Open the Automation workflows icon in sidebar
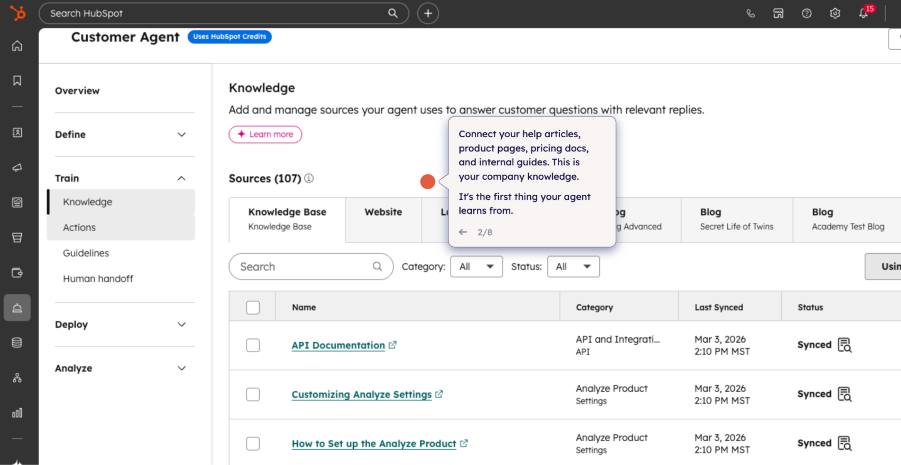This screenshot has width=901, height=465. 17,378
